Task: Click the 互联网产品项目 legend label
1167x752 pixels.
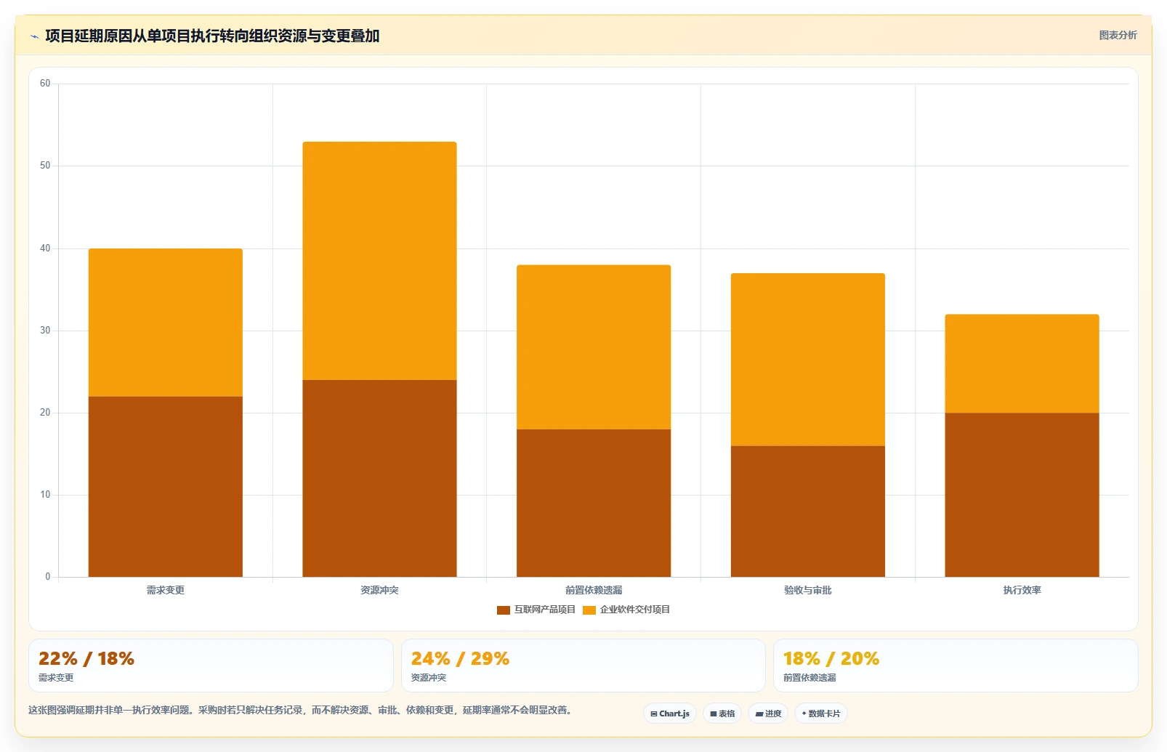Action: pos(544,610)
